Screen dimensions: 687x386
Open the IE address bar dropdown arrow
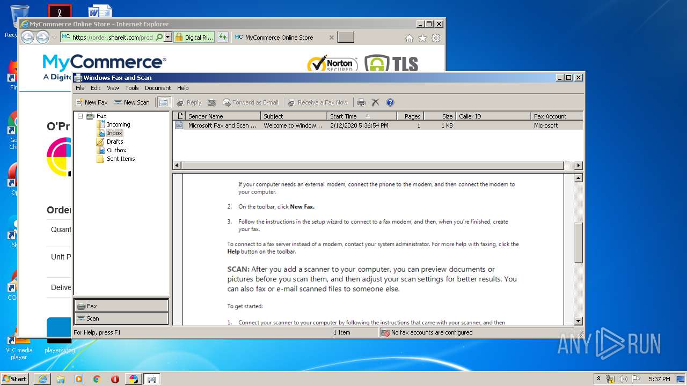pos(168,38)
